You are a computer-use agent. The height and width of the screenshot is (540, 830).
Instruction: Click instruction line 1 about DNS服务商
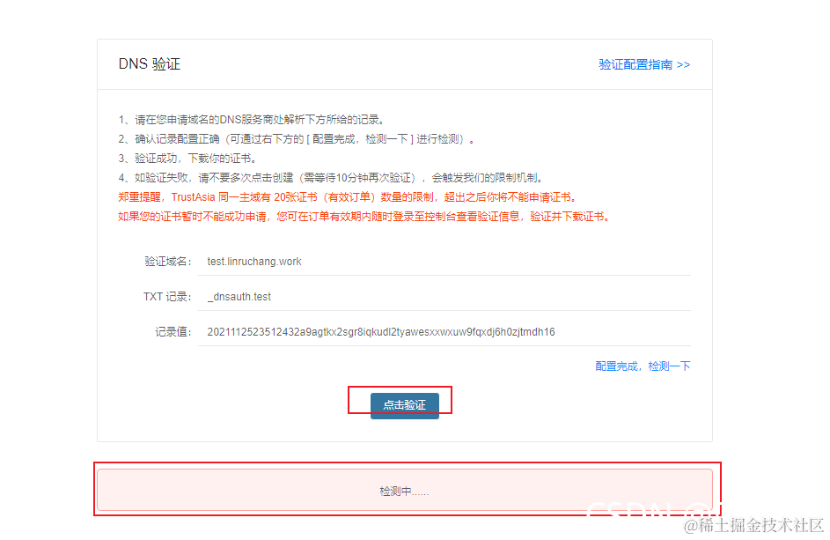(252, 120)
